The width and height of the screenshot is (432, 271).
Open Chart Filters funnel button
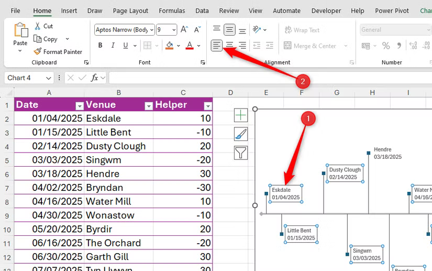coord(240,153)
